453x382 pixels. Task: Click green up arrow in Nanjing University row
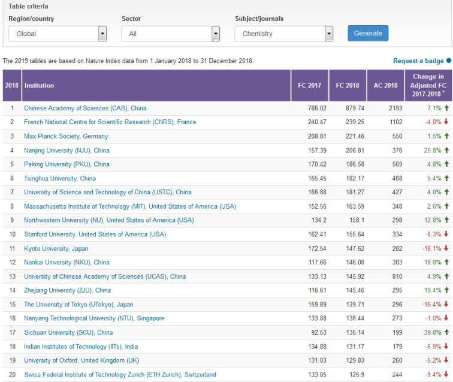[446, 151]
